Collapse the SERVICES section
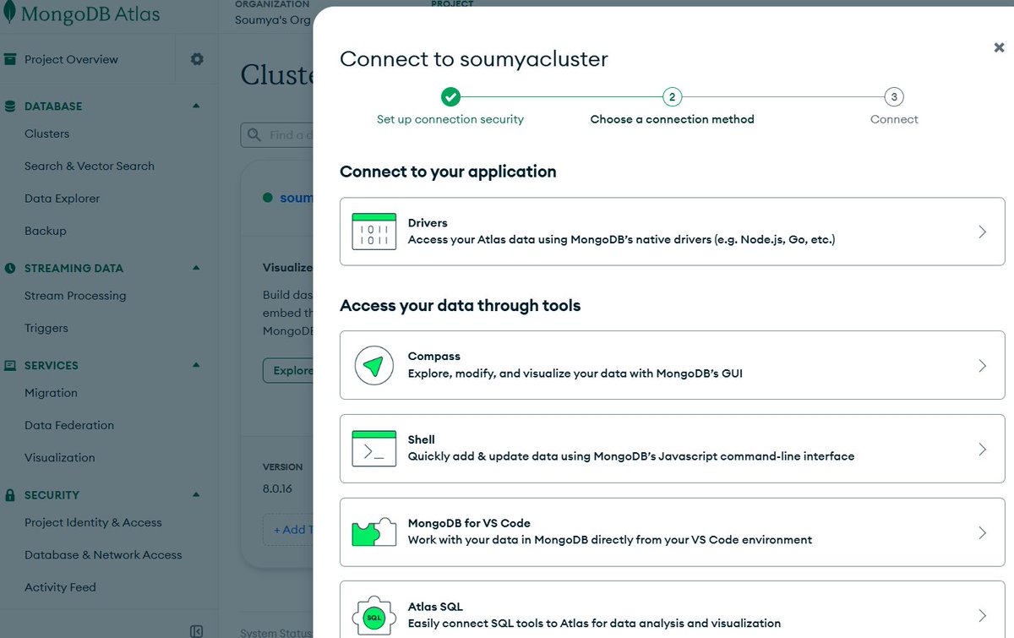 [196, 365]
